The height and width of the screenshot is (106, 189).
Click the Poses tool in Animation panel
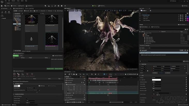pos(5,12)
